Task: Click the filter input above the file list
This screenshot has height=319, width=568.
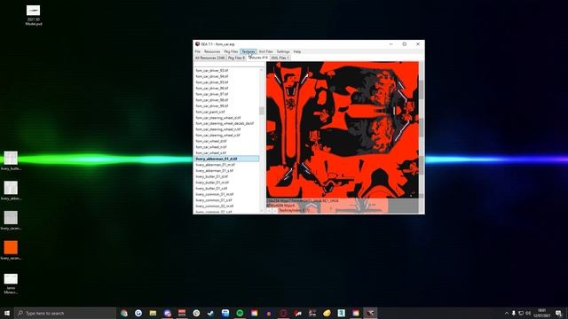Action: (229, 64)
